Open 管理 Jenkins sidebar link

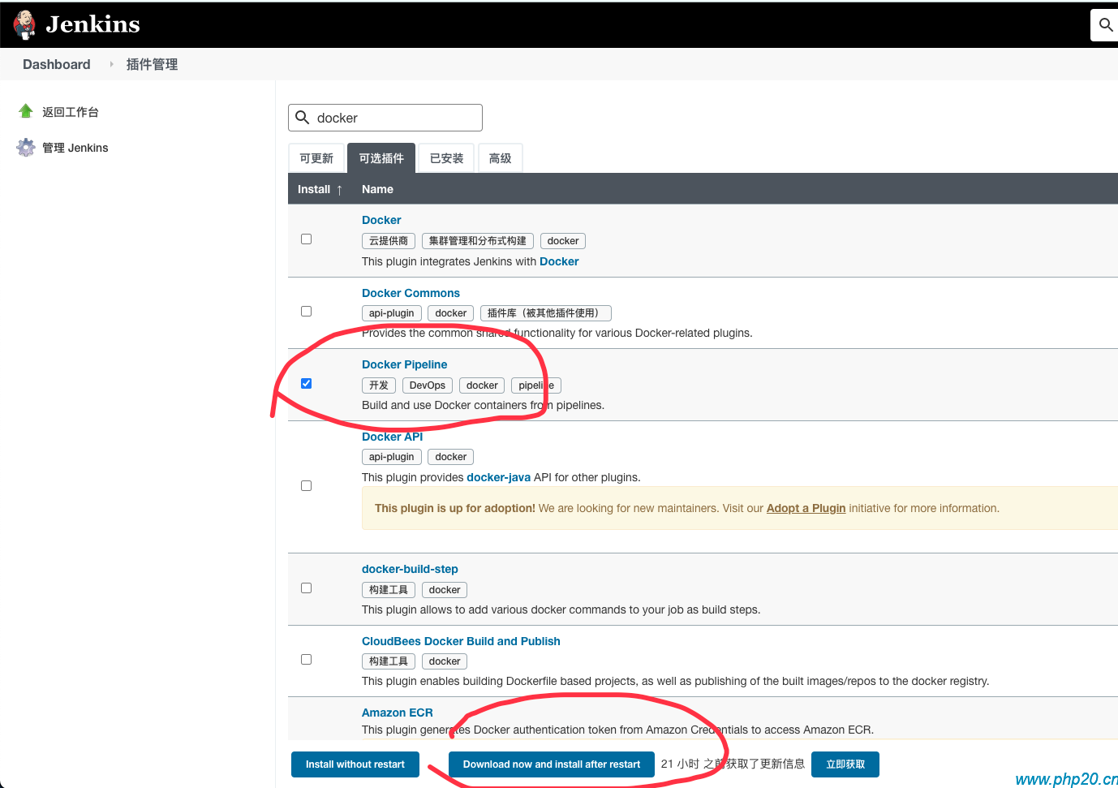pyautogui.click(x=75, y=148)
